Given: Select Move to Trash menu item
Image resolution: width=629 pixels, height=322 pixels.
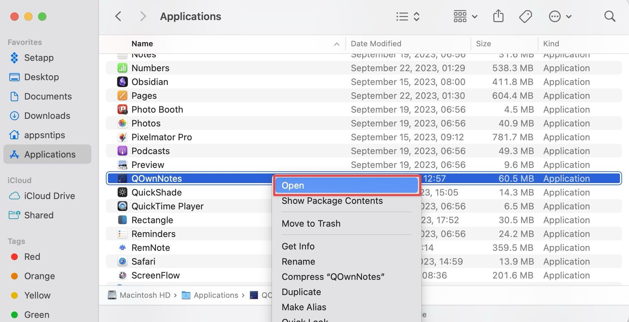Looking at the screenshot, I should tap(311, 224).
